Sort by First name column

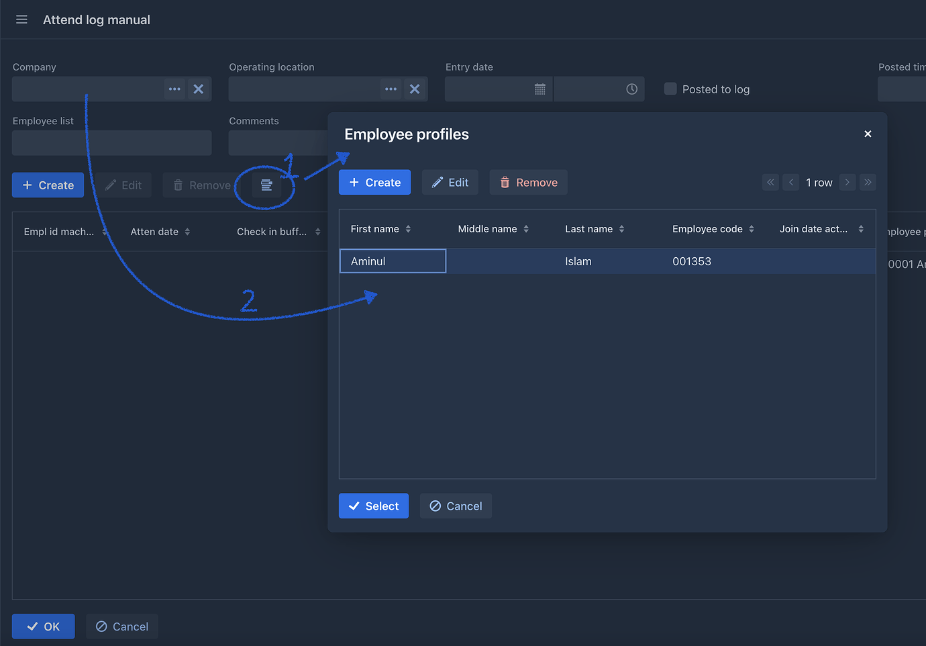tap(380, 229)
